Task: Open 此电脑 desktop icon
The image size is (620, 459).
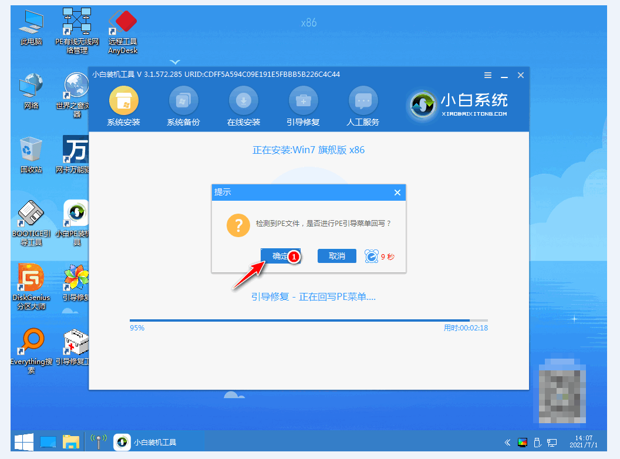Action: point(31,29)
